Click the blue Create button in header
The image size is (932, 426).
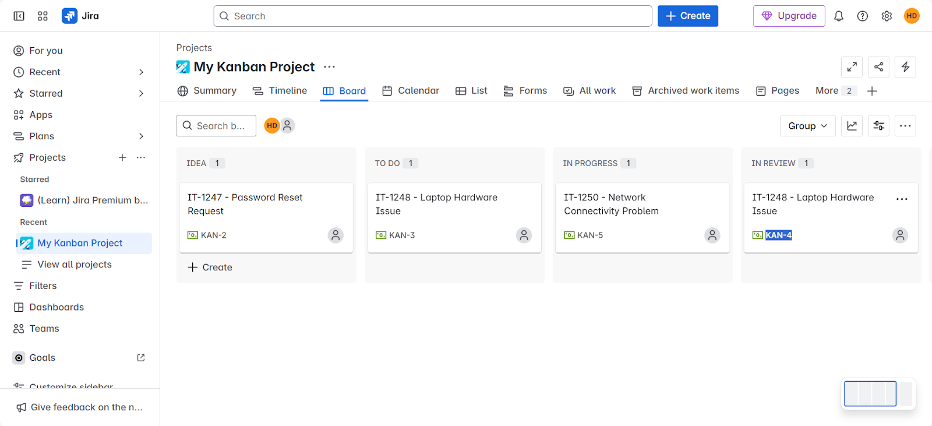pyautogui.click(x=688, y=16)
